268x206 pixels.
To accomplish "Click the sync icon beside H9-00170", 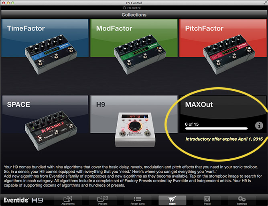I will (124, 8).
